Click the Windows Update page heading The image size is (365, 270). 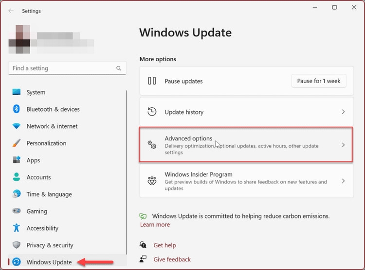point(185,33)
